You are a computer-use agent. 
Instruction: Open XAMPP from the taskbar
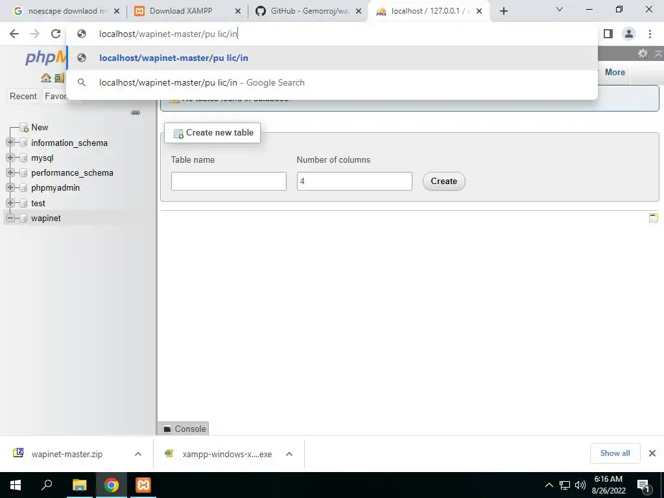click(x=143, y=485)
